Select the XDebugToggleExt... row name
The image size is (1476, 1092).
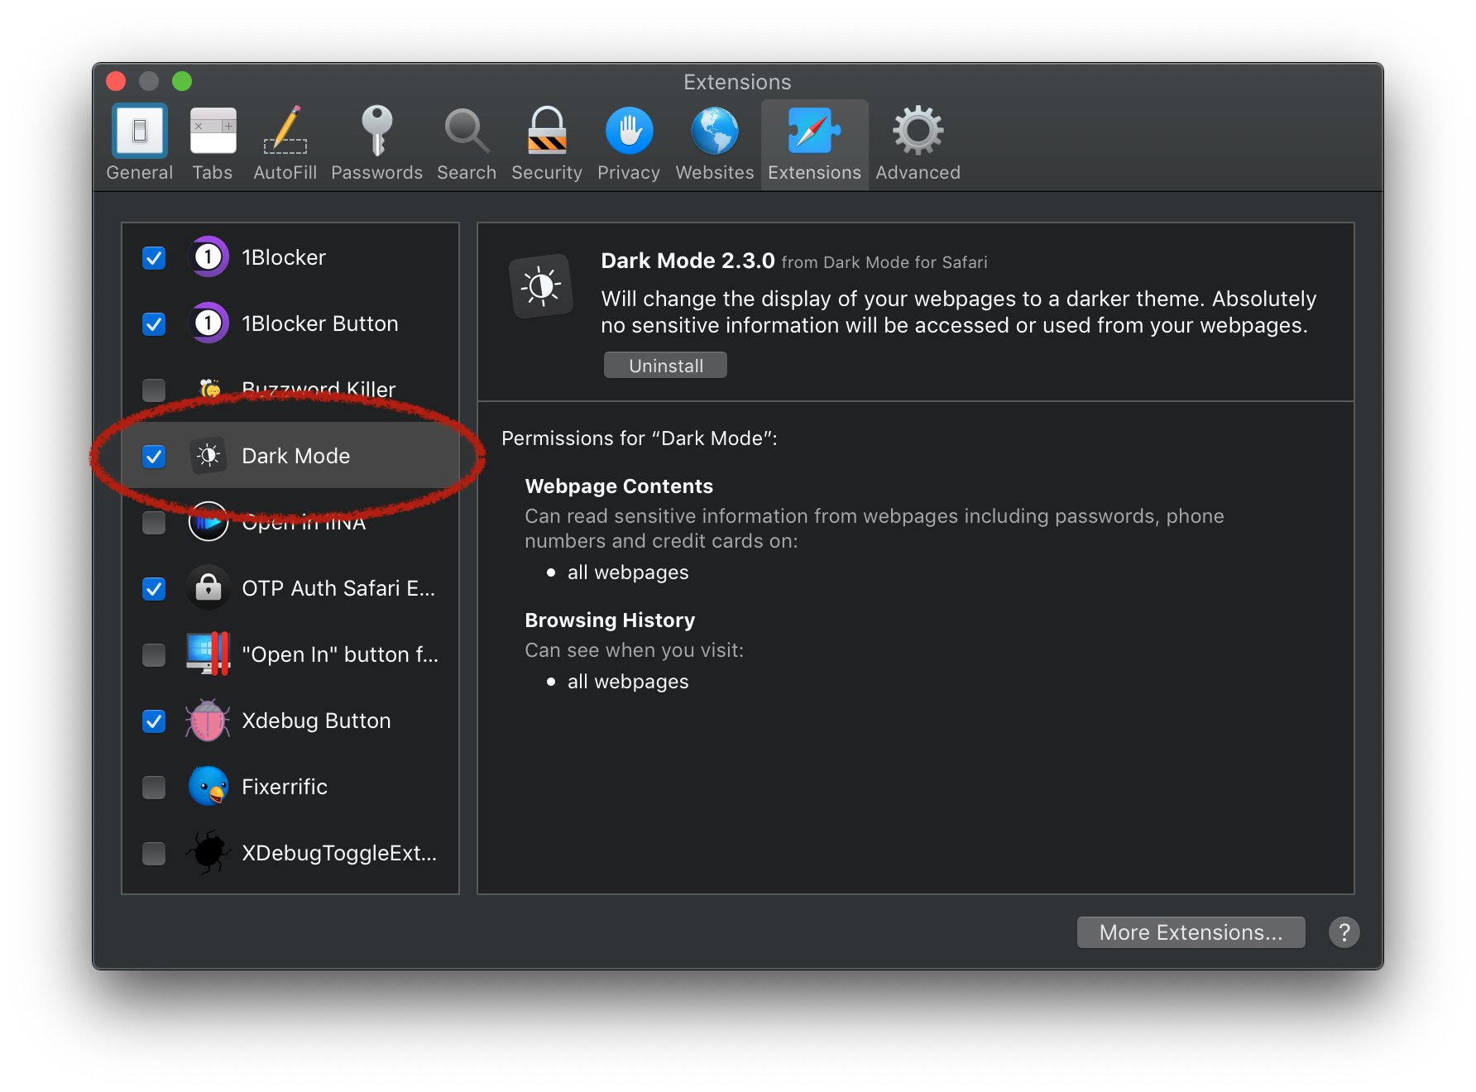[x=339, y=853]
